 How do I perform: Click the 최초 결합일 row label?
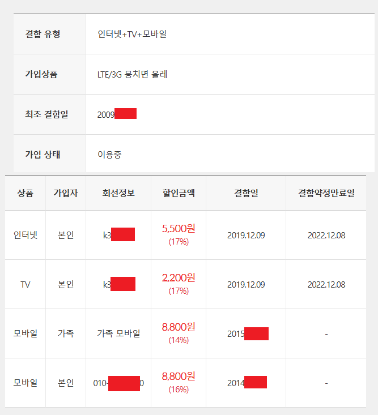coord(46,114)
